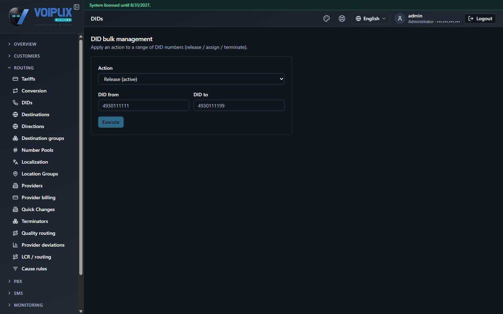The image size is (503, 314).
Task: Click the sidebar scroll up arrow
Action: (81, 36)
